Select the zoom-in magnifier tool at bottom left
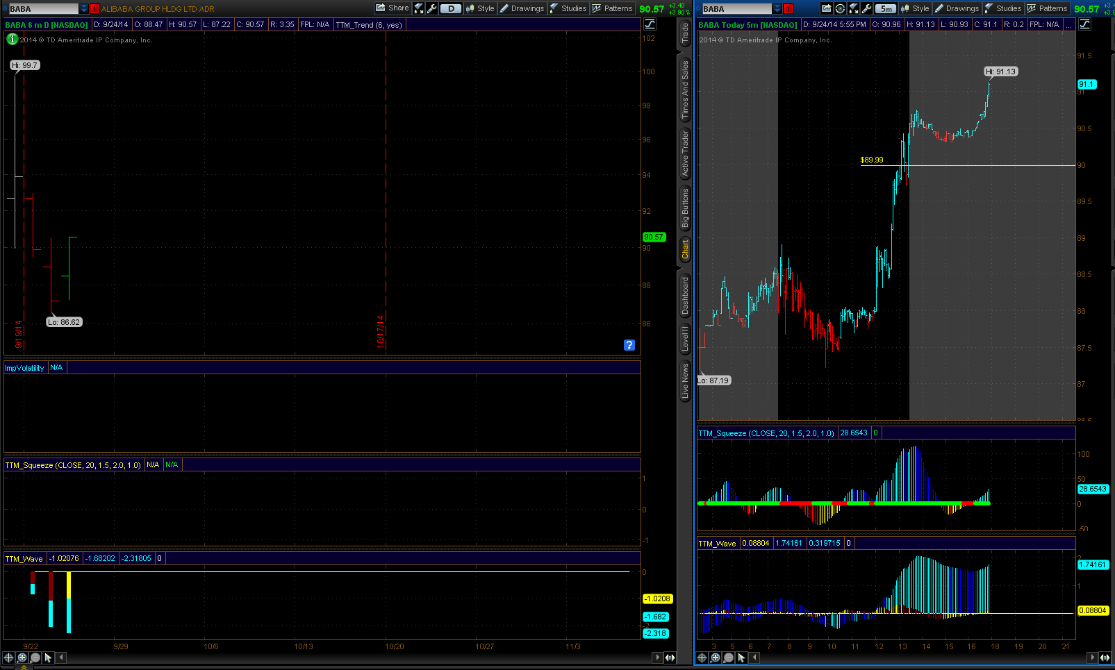 pyautogui.click(x=22, y=658)
